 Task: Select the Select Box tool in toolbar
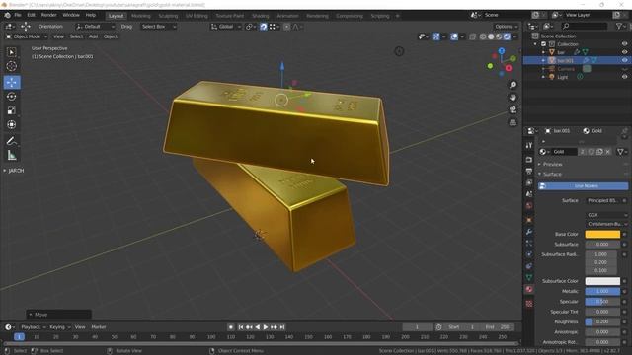(11, 52)
